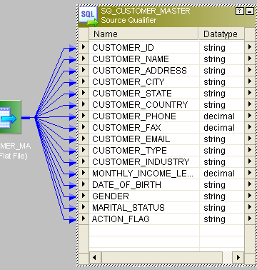The width and height of the screenshot is (257, 270).
Task: Click the help button on SQ_CUSTOMER_MASTER title bar
Action: click(x=240, y=11)
